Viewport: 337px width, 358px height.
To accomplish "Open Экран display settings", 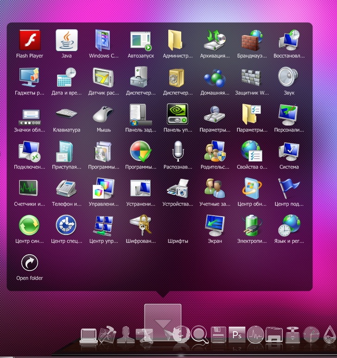I will 215,226.
